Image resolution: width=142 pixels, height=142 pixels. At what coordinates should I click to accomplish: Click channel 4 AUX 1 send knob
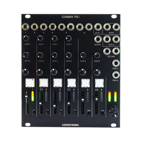tap(69, 38)
